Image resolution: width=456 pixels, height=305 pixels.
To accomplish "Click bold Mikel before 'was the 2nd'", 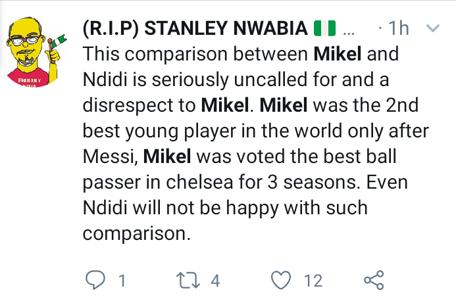I will pyautogui.click(x=284, y=105).
